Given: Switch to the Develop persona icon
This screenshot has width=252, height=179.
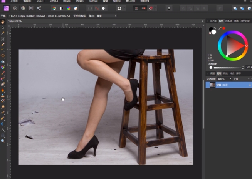Looking at the screenshot, I should click(x=23, y=8).
